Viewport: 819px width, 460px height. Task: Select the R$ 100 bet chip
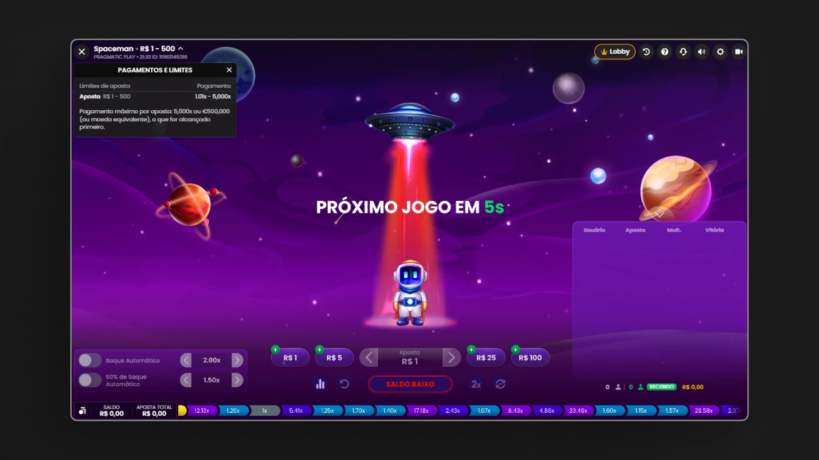[530, 357]
